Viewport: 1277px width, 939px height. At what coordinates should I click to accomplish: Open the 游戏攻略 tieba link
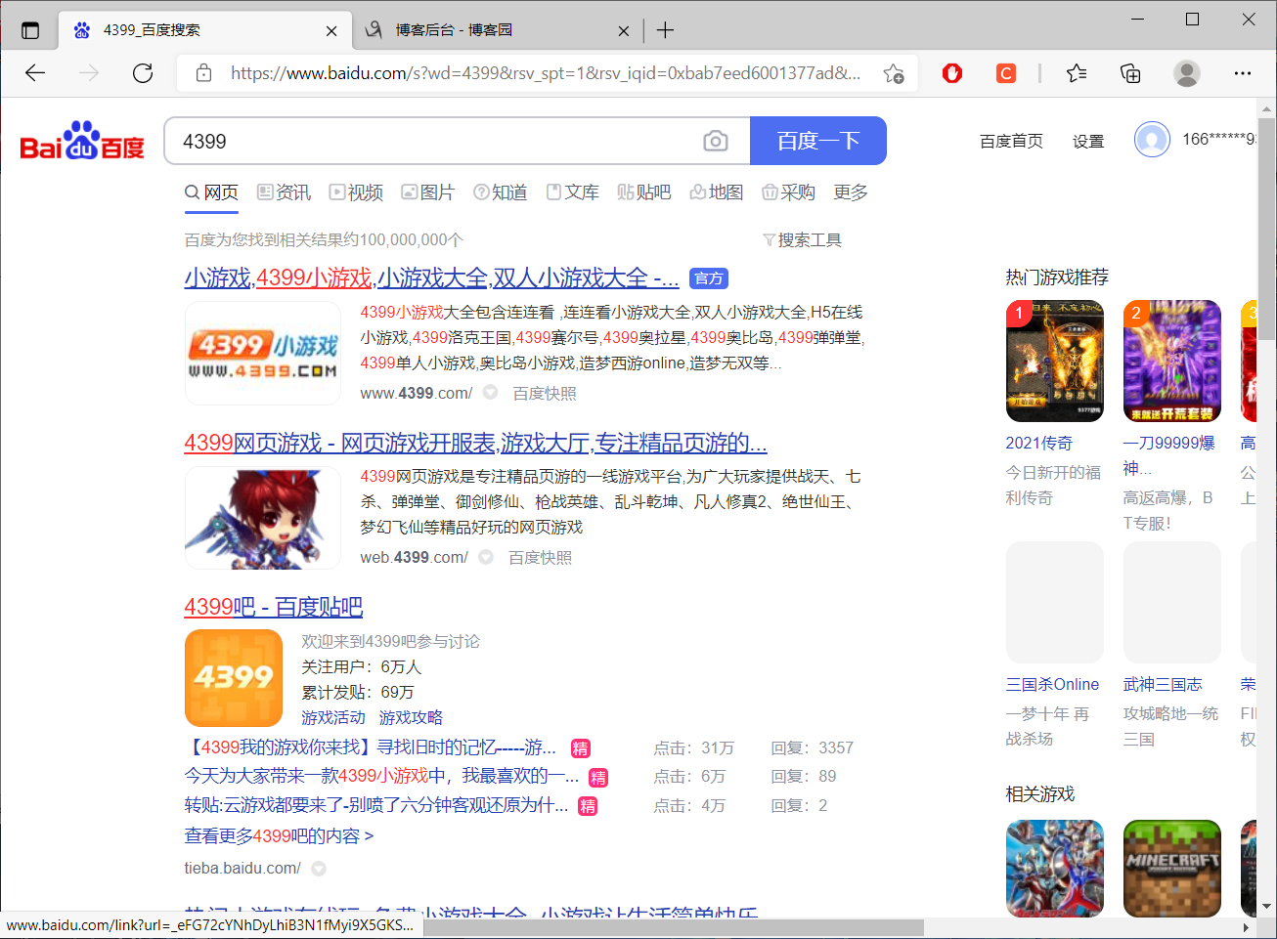(411, 717)
